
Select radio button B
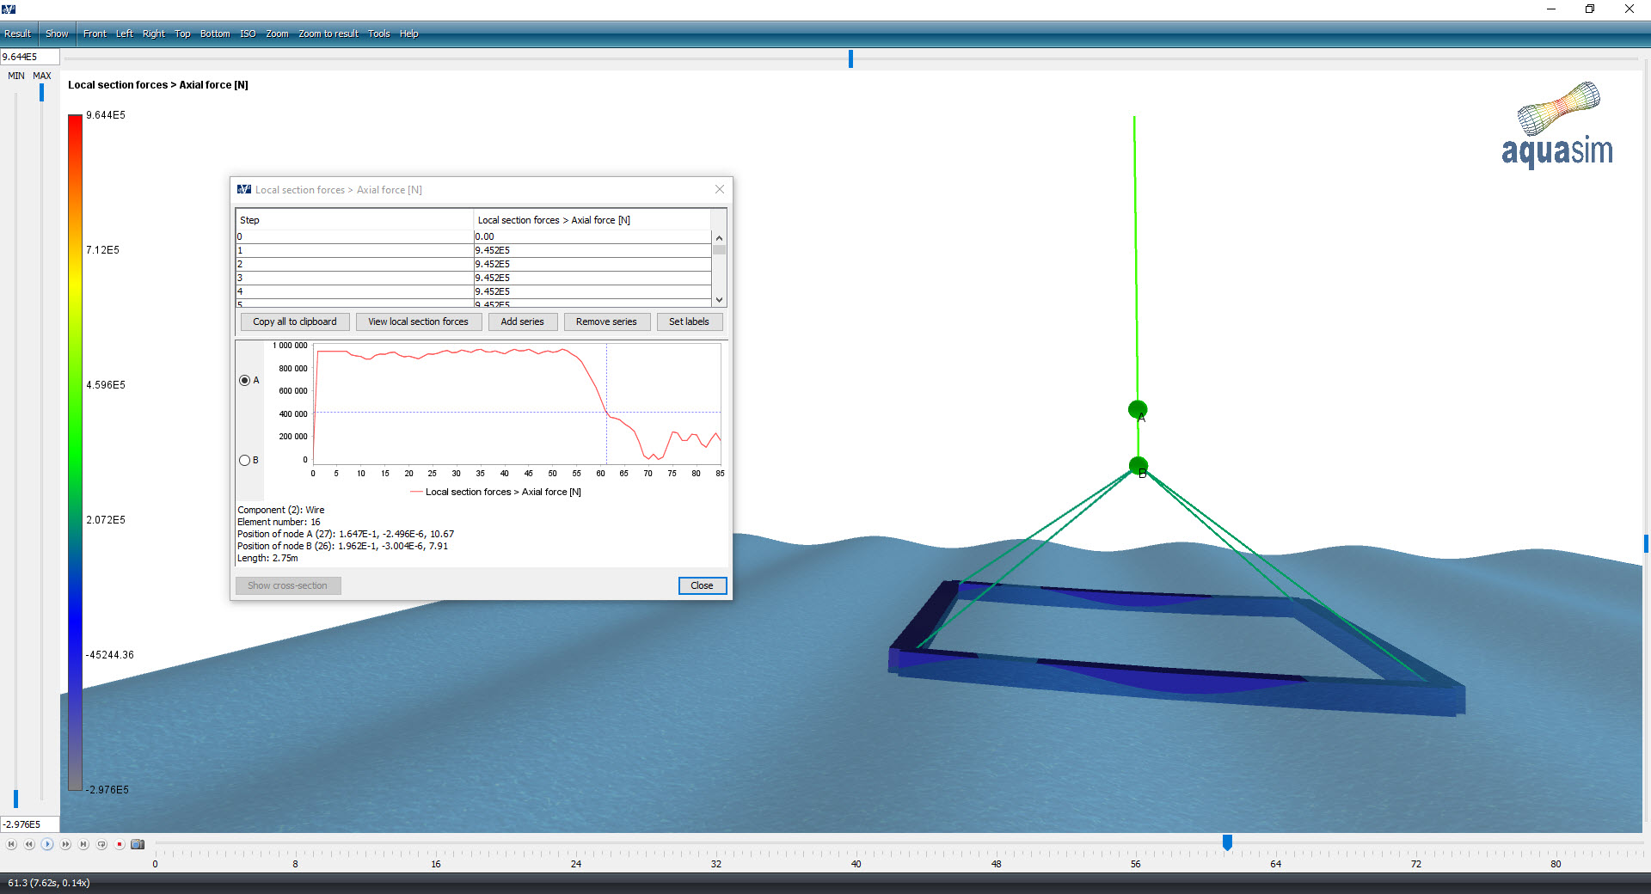point(245,460)
